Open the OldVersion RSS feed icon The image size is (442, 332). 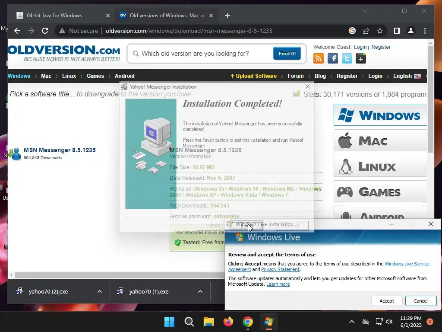(x=319, y=58)
